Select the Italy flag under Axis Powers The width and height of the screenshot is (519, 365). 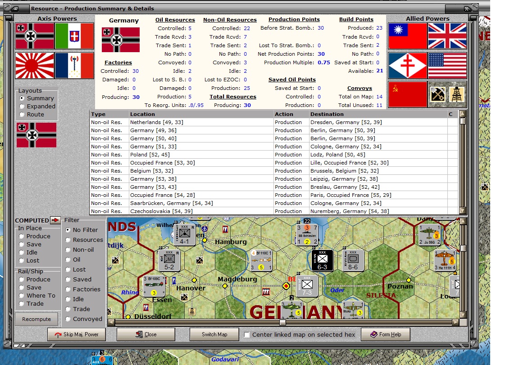click(x=74, y=36)
